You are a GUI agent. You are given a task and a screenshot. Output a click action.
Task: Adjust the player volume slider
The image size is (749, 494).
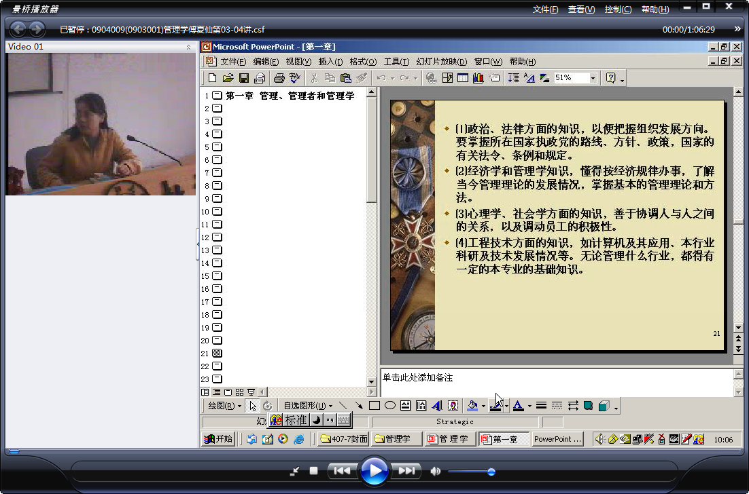click(470, 472)
